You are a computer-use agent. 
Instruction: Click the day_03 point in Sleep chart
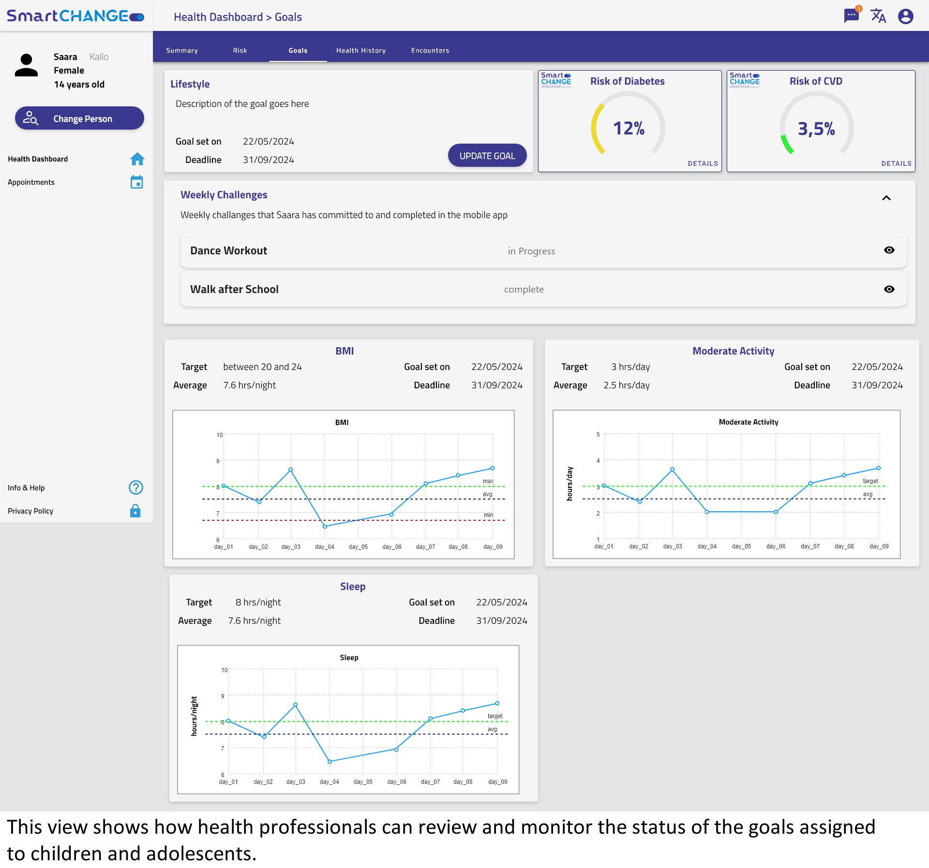pos(295,705)
